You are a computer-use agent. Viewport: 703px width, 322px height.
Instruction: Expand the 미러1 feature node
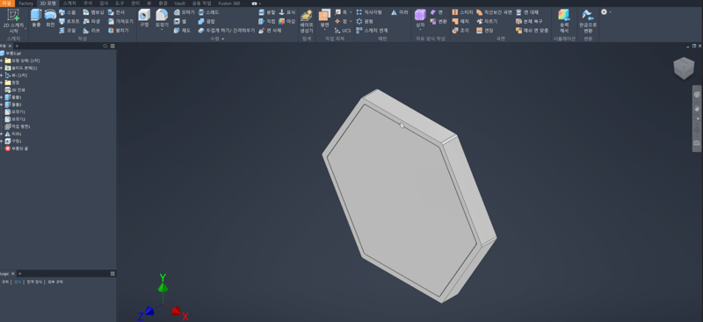tap(2, 134)
